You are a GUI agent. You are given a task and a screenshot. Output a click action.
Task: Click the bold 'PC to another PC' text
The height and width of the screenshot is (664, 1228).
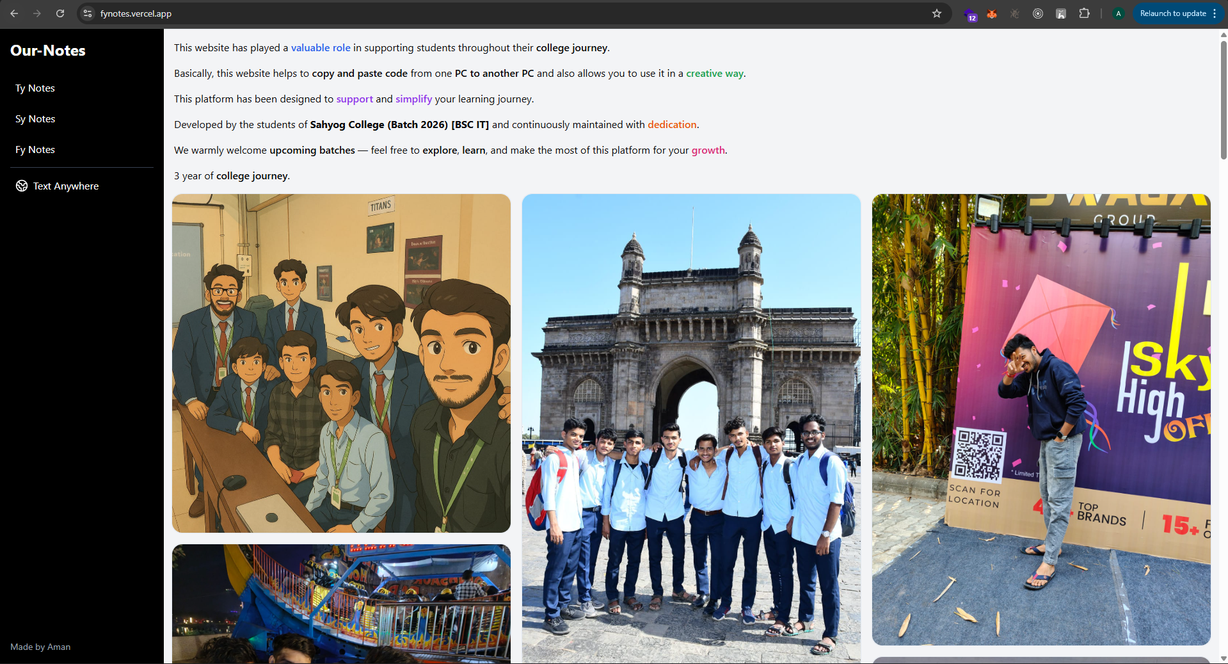tap(494, 74)
